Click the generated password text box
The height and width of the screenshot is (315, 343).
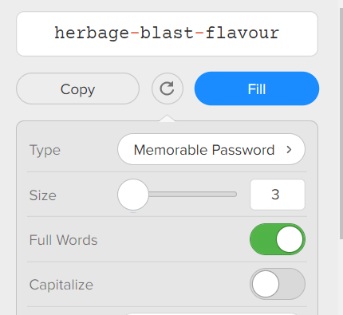pos(167,33)
